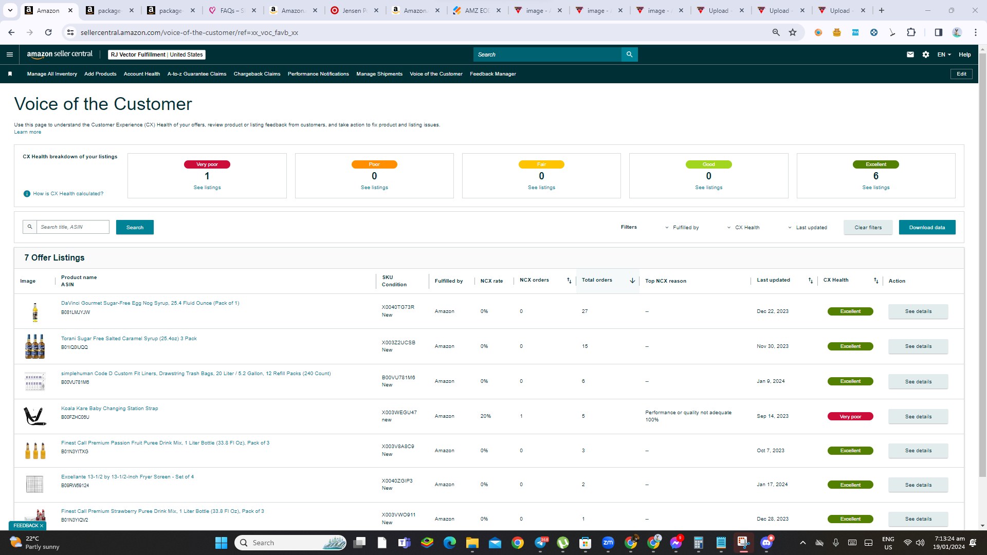Image resolution: width=987 pixels, height=555 pixels.
Task: Sort by NCX orders column arrows
Action: click(569, 281)
